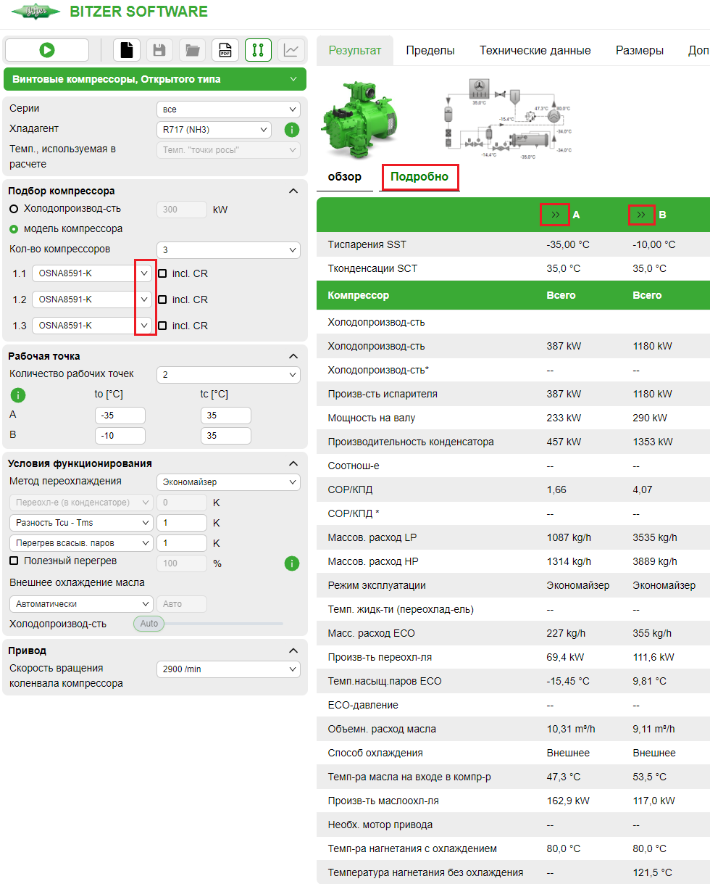The height and width of the screenshot is (884, 710).
Task: Click the green play calculate button
Action: [x=47, y=50]
